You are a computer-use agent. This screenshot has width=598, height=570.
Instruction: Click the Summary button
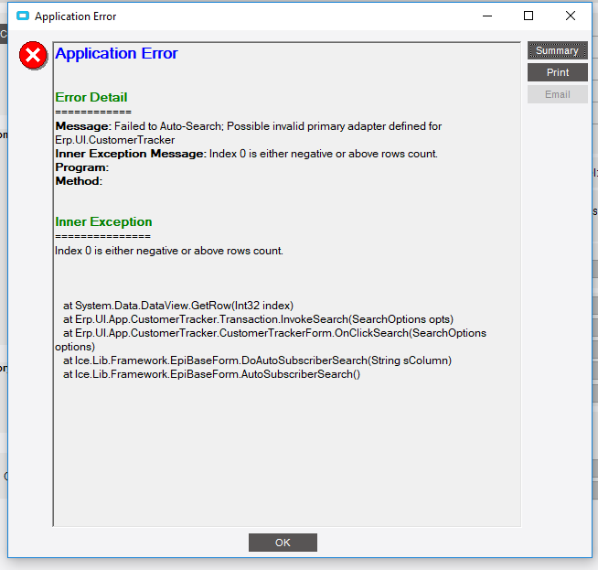pos(557,50)
